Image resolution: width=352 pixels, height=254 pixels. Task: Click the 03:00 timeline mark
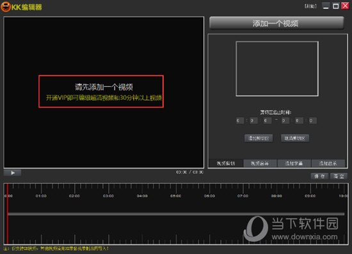click(108, 196)
